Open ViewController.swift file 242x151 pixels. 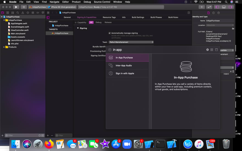pos(20,30)
